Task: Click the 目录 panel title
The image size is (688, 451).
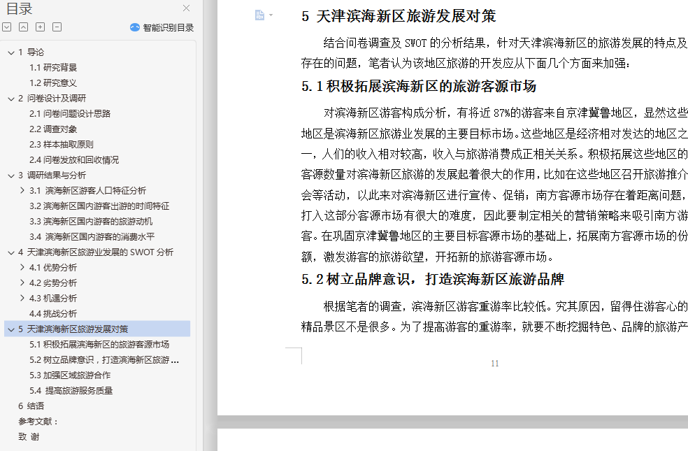Action: (x=20, y=9)
